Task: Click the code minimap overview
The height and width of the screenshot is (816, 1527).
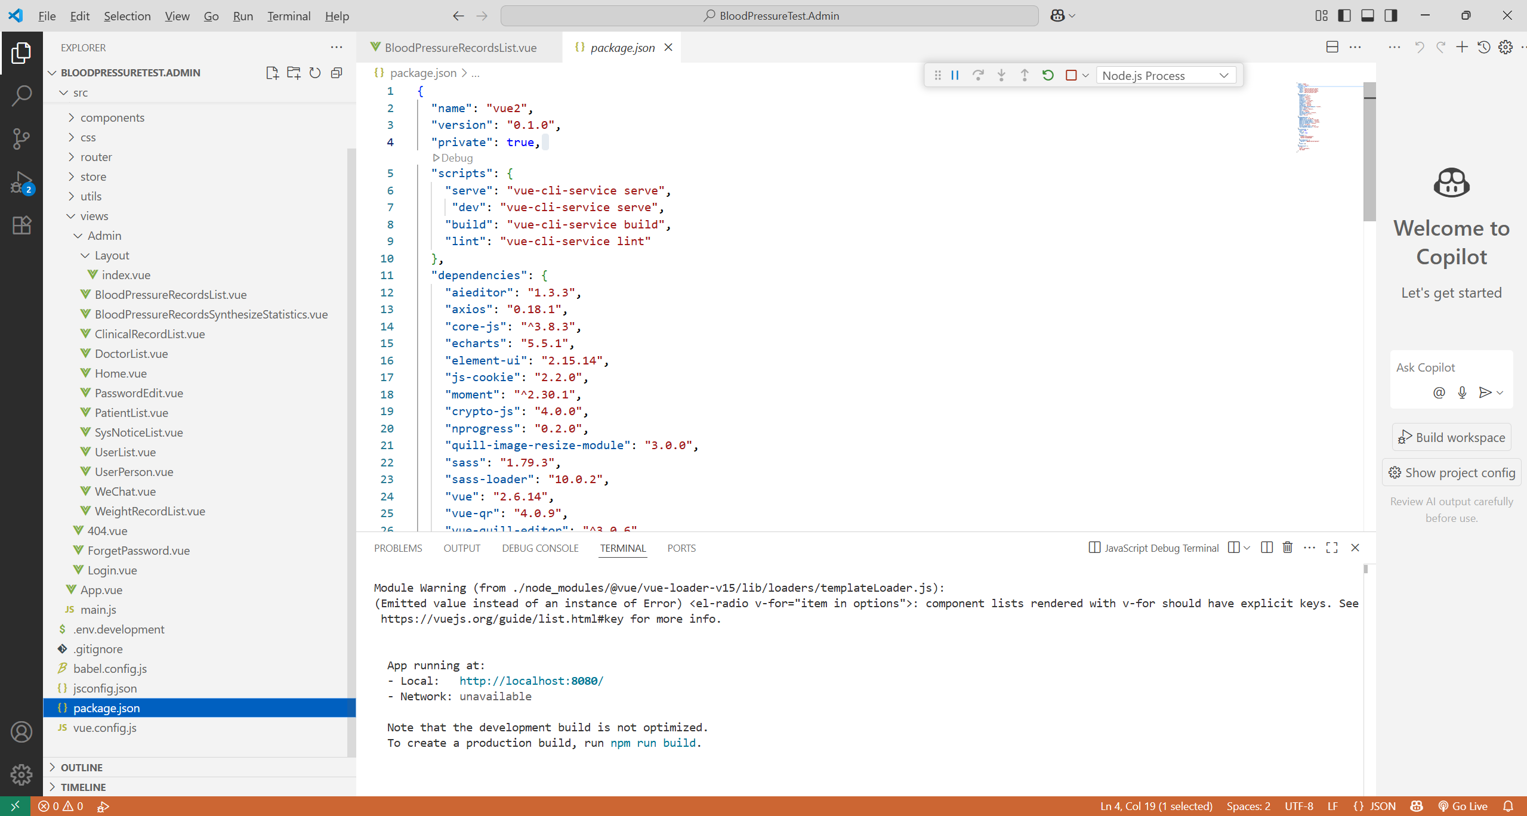Action: click(x=1329, y=118)
